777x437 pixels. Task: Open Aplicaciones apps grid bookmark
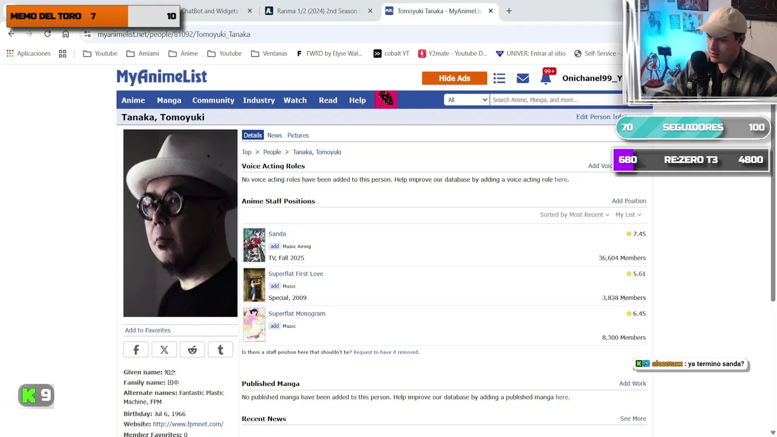click(29, 53)
